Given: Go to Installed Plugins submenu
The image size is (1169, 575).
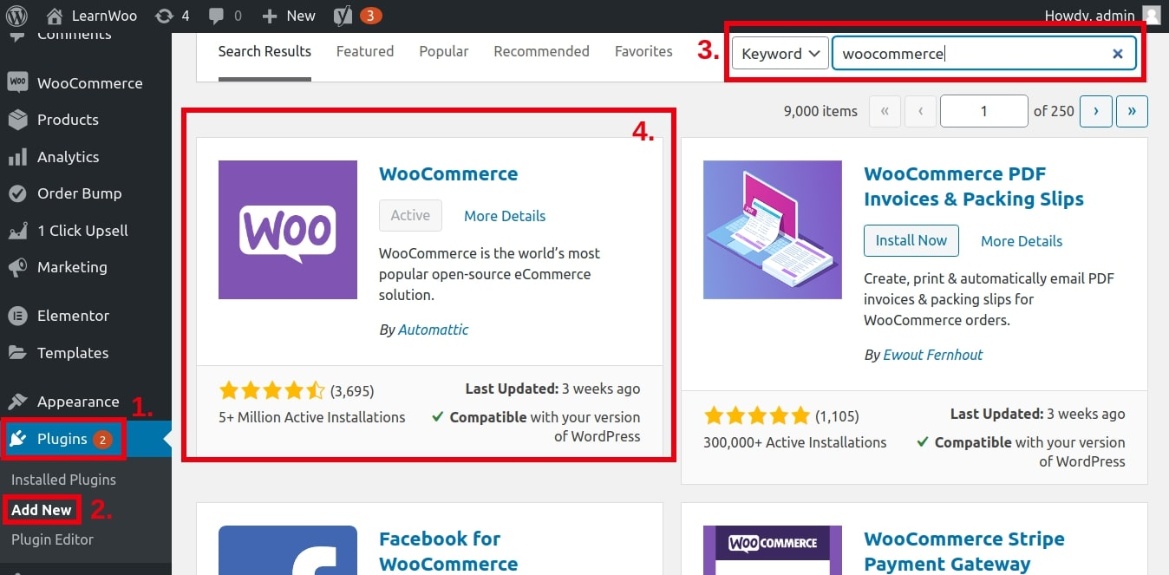Looking at the screenshot, I should click(x=63, y=480).
